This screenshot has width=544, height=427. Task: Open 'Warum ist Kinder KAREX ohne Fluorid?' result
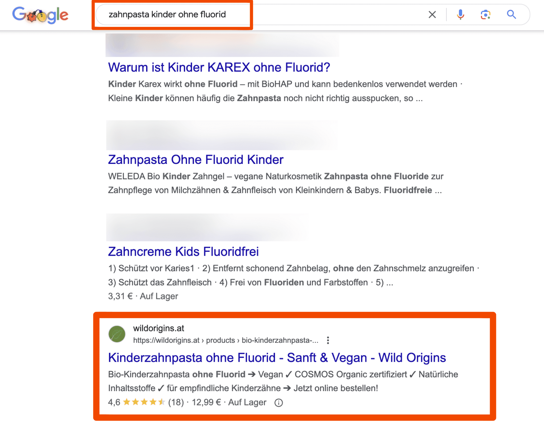(219, 67)
